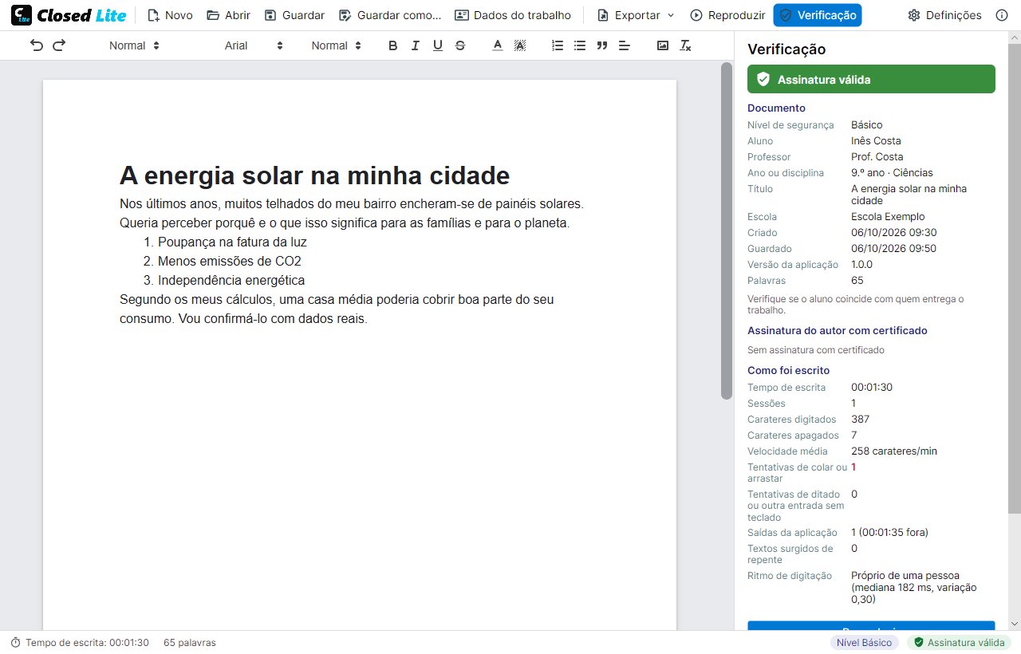Screen dimensions: 1021x654
Task: Open text highlight color picker
Action: coord(520,45)
